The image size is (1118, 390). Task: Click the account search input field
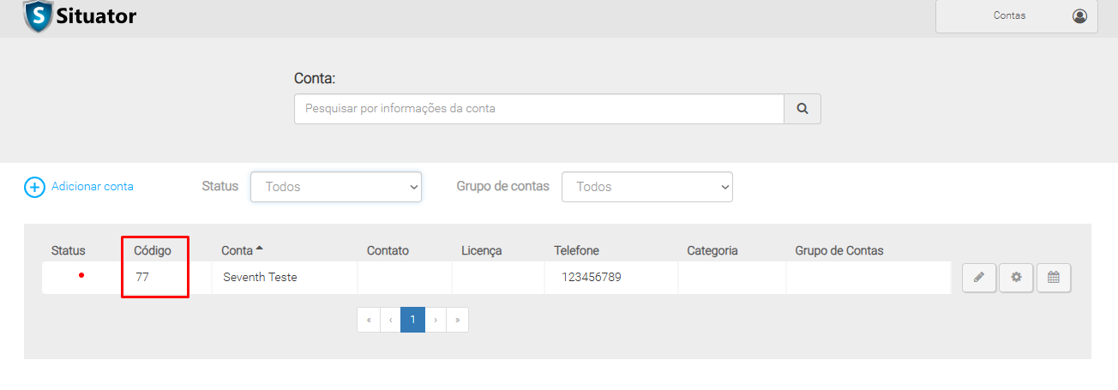tap(538, 109)
